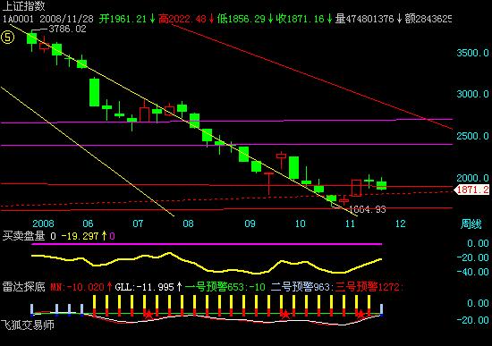Click the circled 5 marker icon
The width and height of the screenshot is (492, 346).
(x=8, y=38)
